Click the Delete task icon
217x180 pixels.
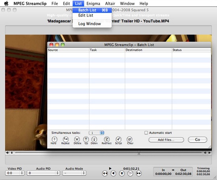(x=77, y=139)
